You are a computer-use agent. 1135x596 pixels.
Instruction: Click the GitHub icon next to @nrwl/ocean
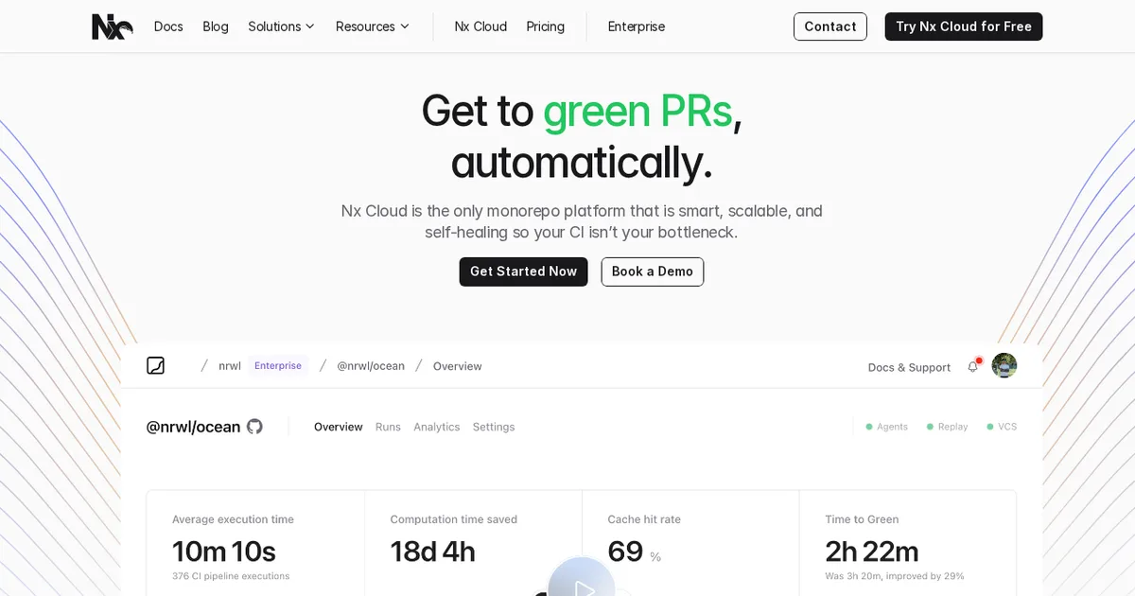254,427
